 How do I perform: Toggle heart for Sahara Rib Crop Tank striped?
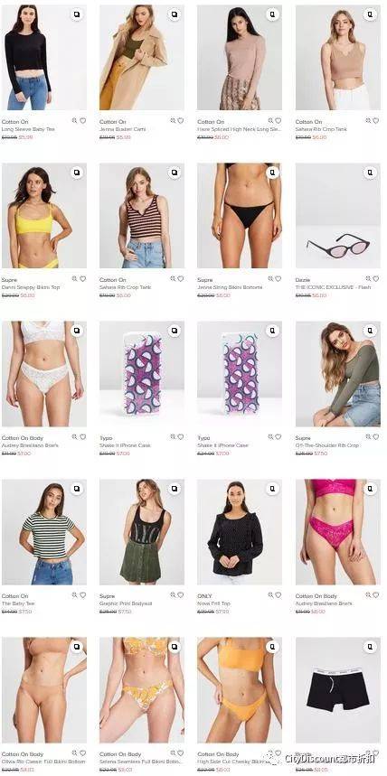point(180,278)
